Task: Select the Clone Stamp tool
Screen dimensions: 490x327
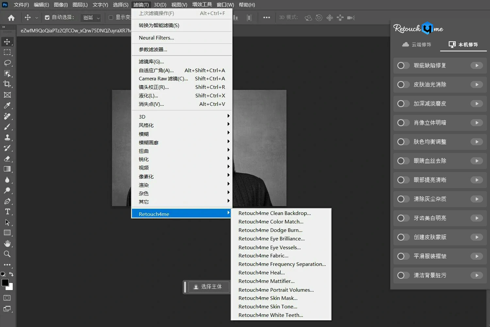Action: [7, 137]
